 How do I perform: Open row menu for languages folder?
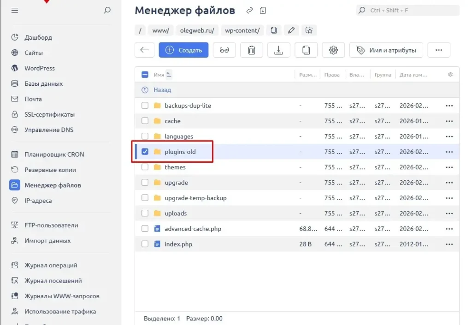click(x=449, y=136)
